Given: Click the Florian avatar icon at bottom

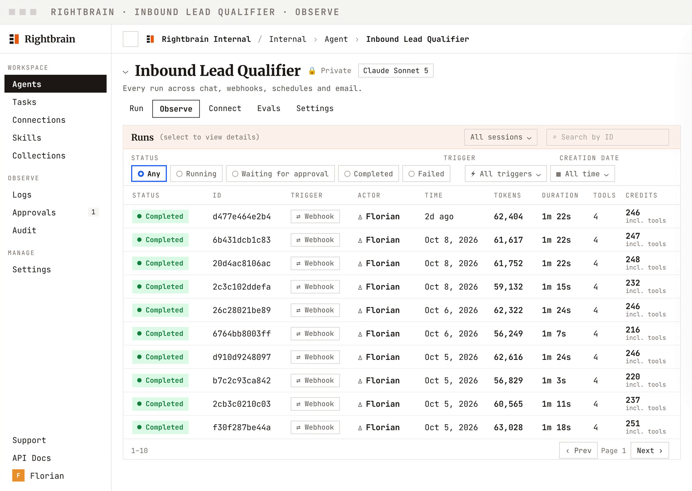Looking at the screenshot, I should click(x=18, y=475).
